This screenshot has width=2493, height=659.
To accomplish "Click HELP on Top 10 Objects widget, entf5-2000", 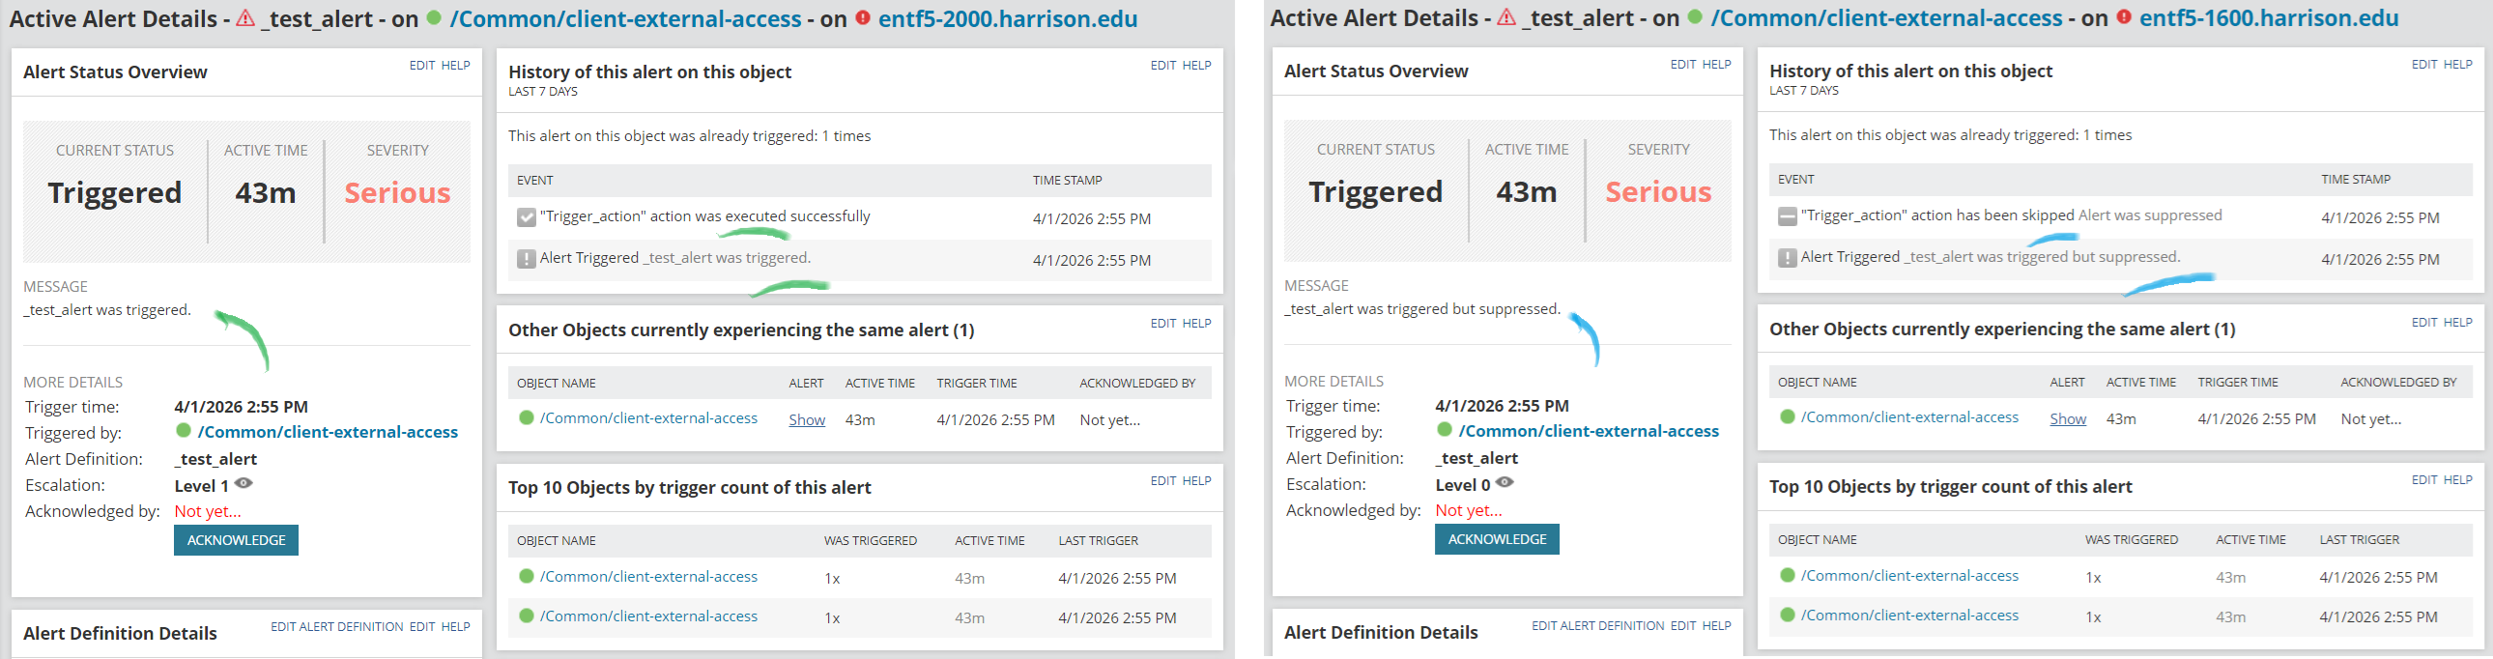I will coord(1197,481).
